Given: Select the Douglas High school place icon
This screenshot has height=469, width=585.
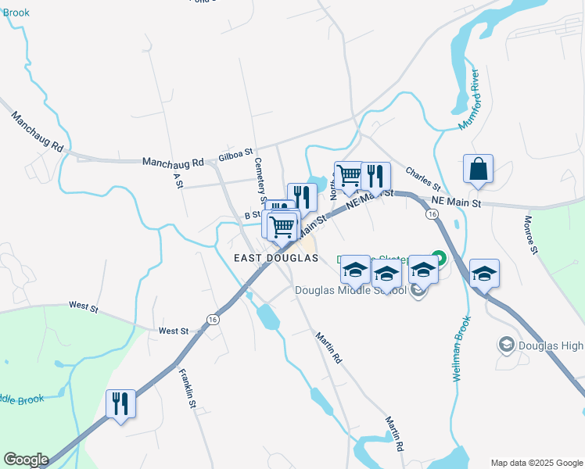Looking at the screenshot, I should click(507, 345).
